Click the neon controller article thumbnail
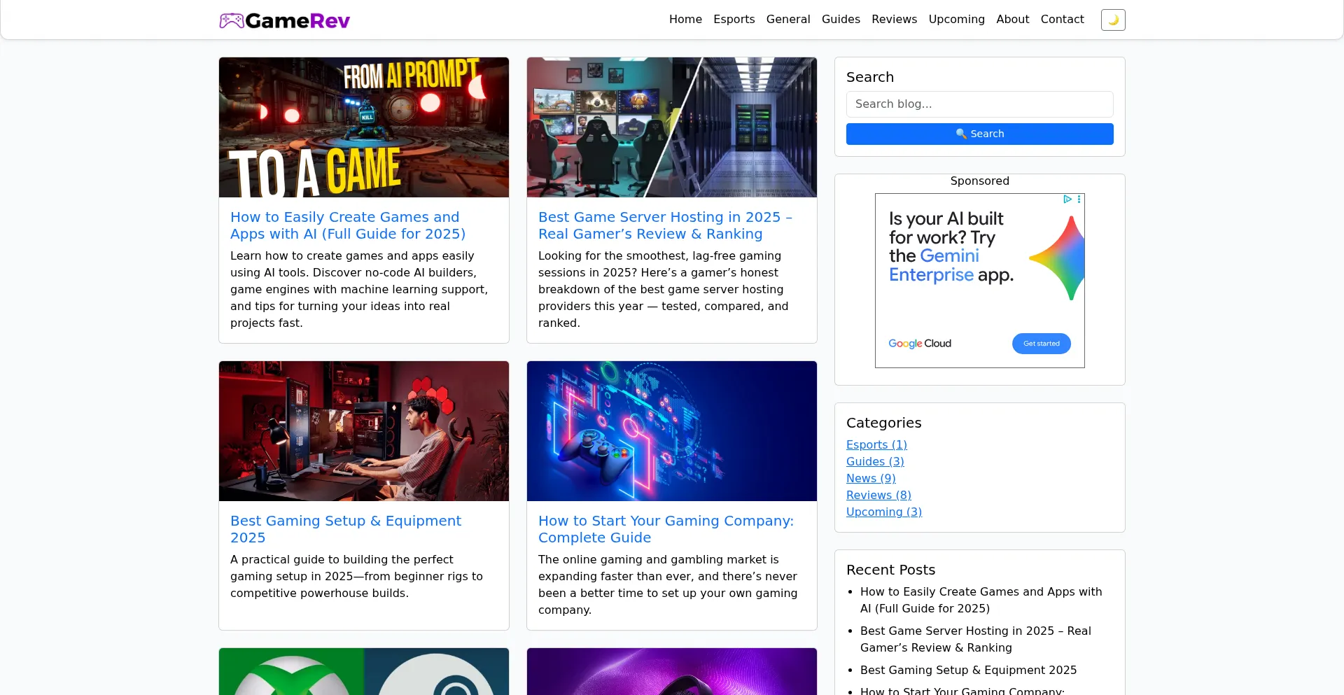The height and width of the screenshot is (695, 1344). [x=672, y=431]
